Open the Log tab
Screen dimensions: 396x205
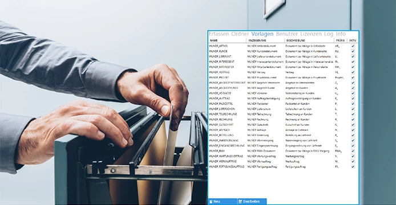329,34
